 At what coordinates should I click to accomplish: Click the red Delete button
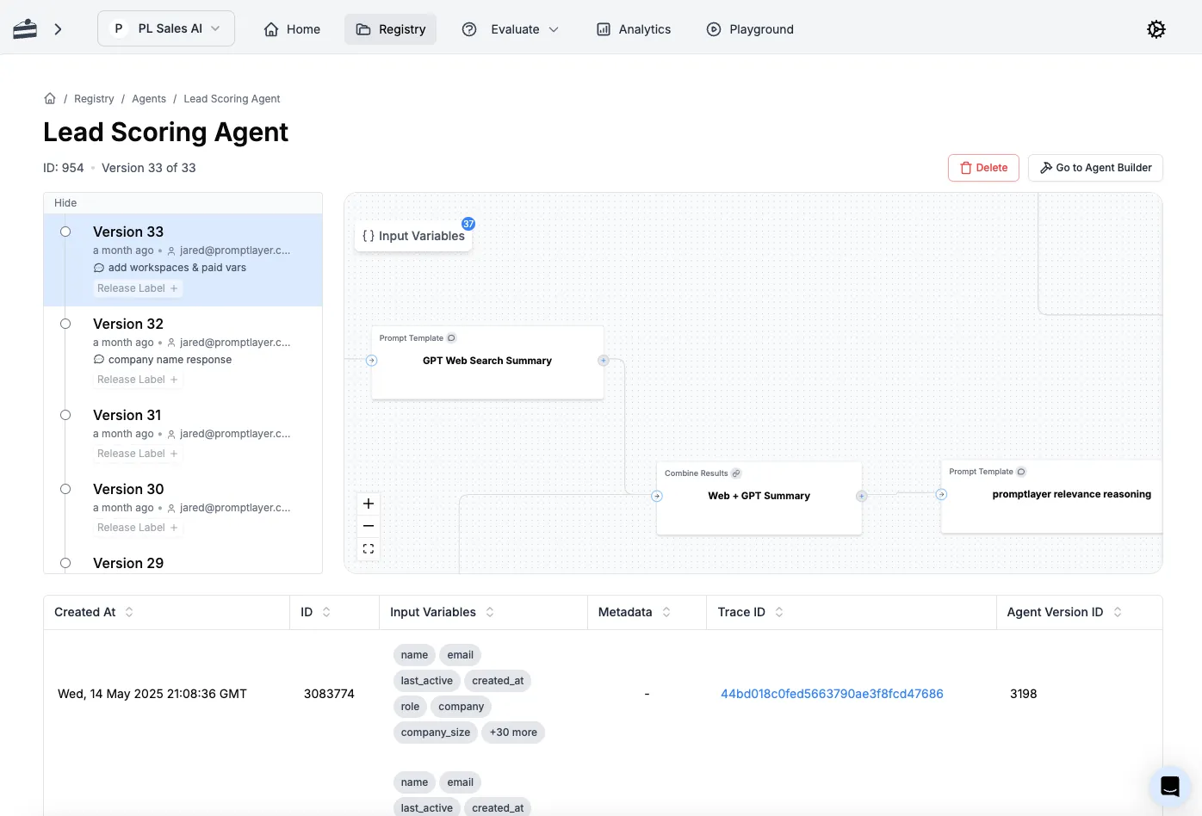click(x=983, y=168)
